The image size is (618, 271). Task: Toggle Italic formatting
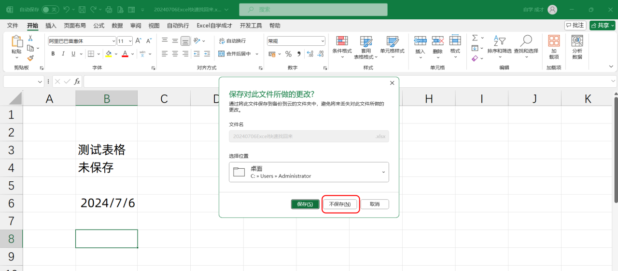63,54
